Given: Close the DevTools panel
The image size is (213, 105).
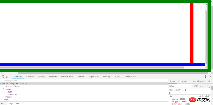Looking at the screenshot, I should tap(210, 77).
